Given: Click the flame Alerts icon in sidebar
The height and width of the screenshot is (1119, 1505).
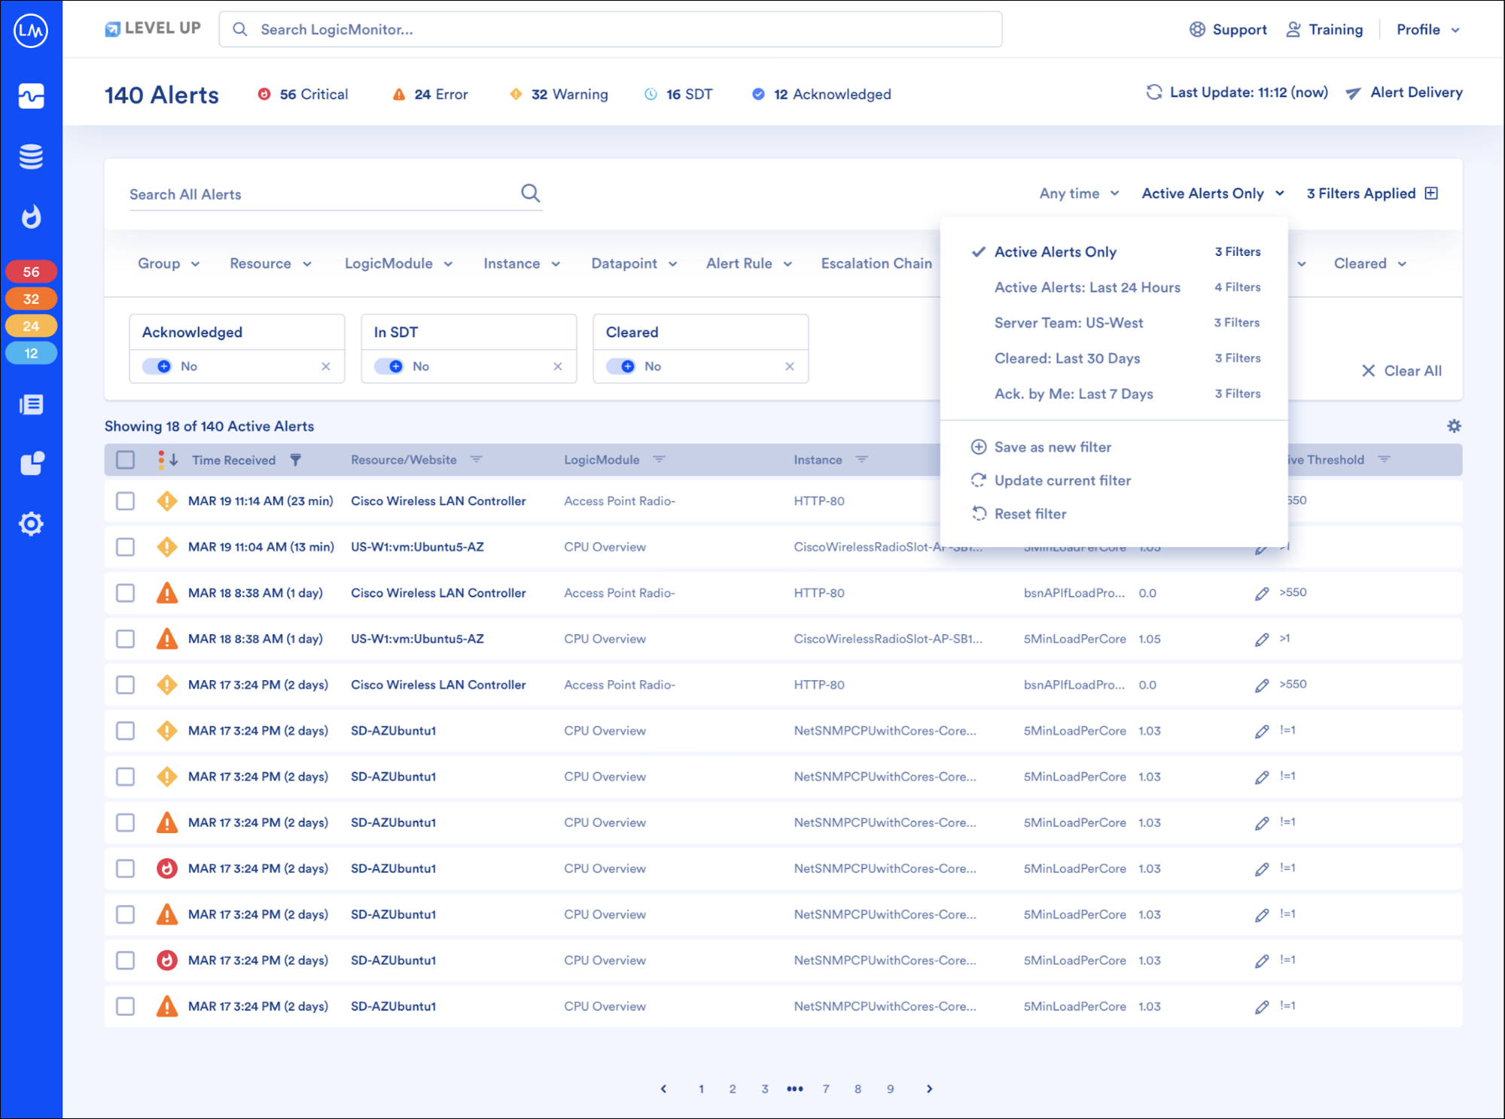Looking at the screenshot, I should click(31, 217).
